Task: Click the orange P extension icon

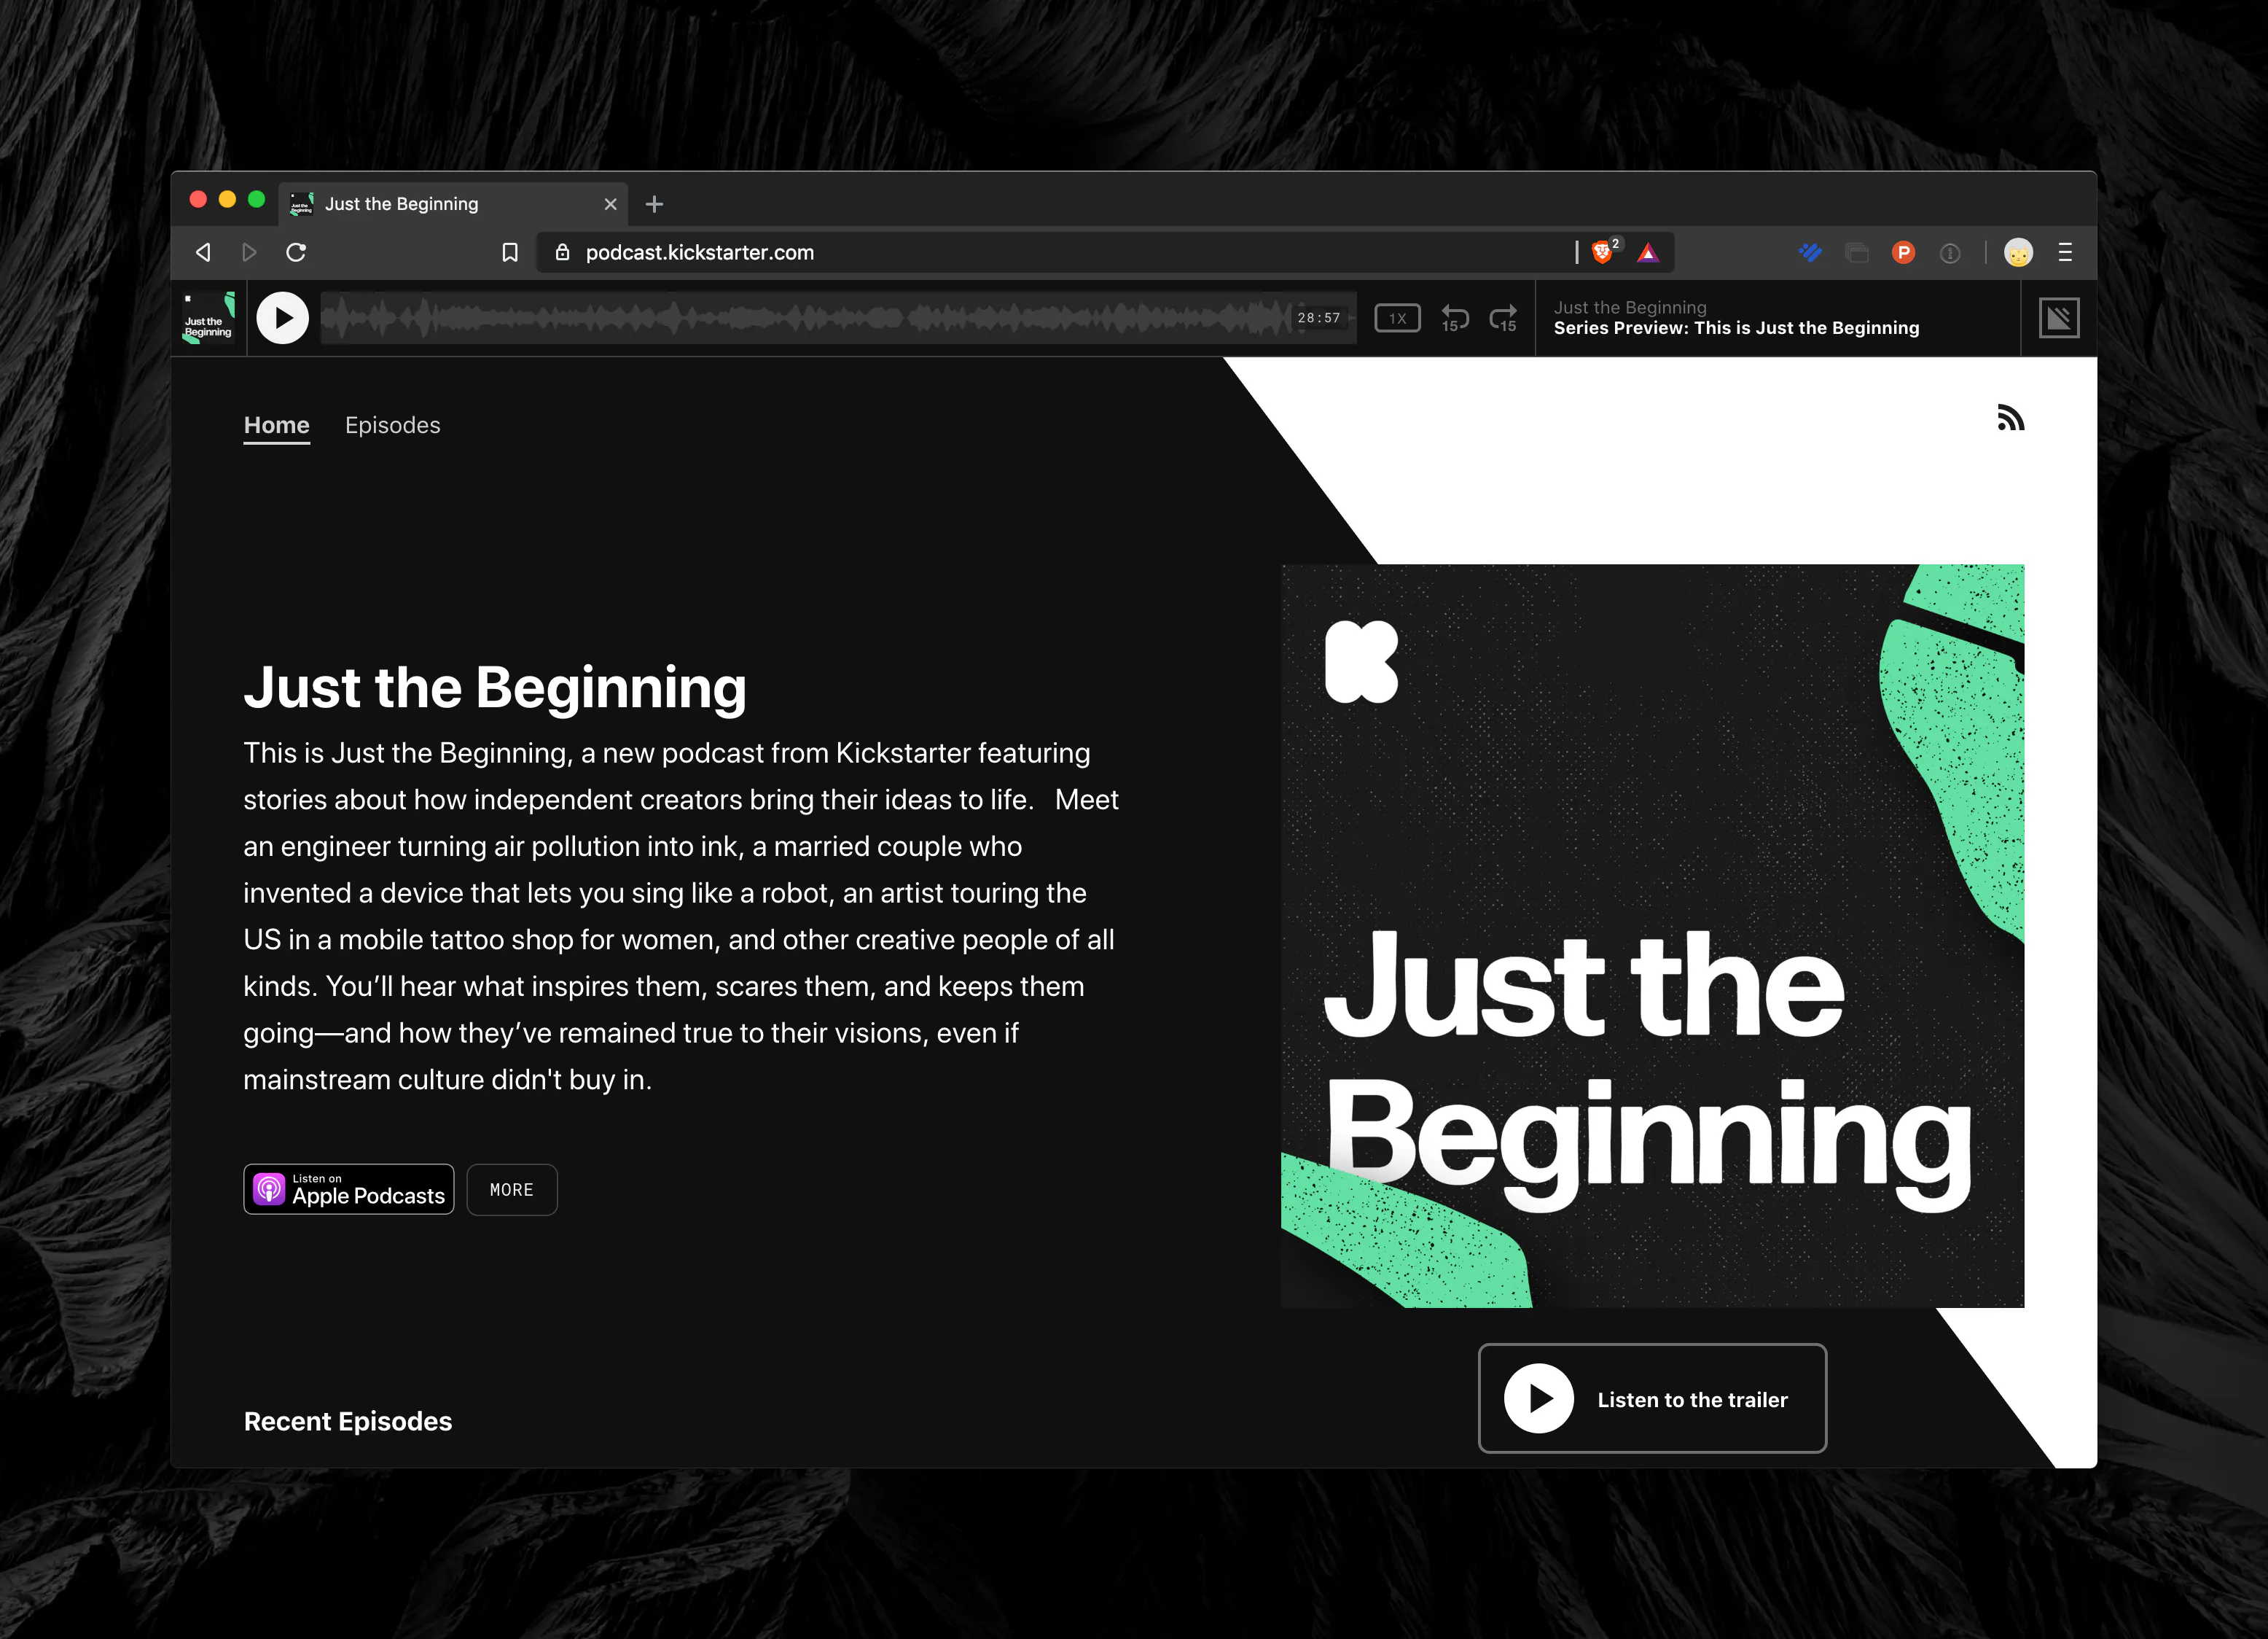Action: tap(1904, 252)
